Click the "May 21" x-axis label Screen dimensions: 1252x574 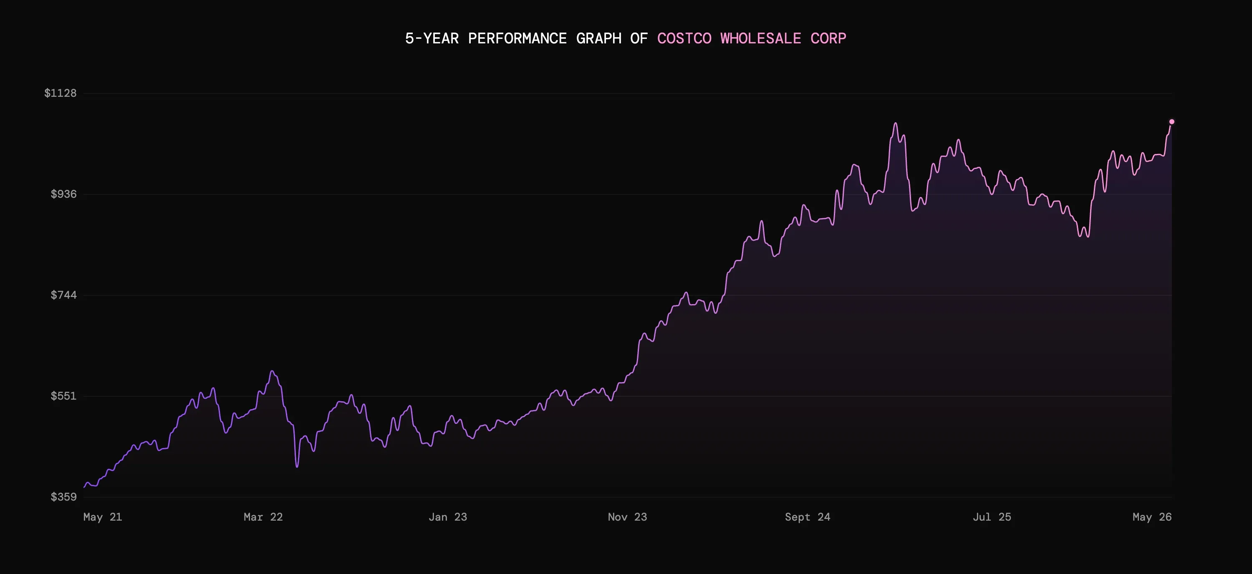tap(103, 517)
